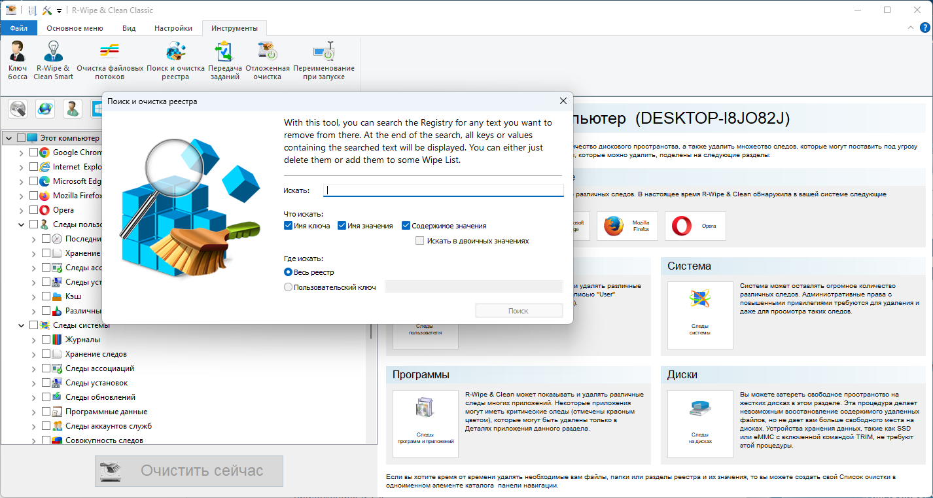933x498 pixels.
Task: Open Передача заданий tool
Action: pyautogui.click(x=225, y=60)
